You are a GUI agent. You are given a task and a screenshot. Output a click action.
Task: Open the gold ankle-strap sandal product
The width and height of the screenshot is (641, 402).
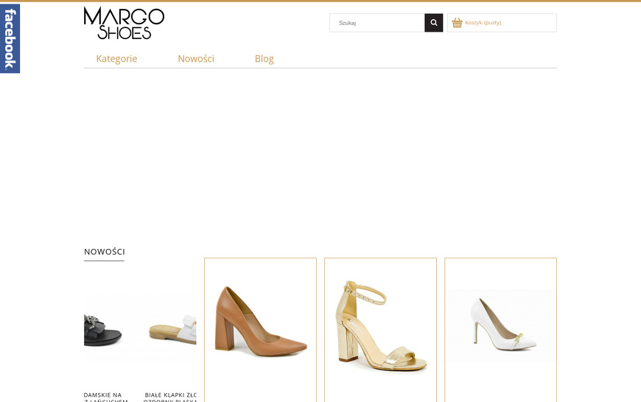381,325
